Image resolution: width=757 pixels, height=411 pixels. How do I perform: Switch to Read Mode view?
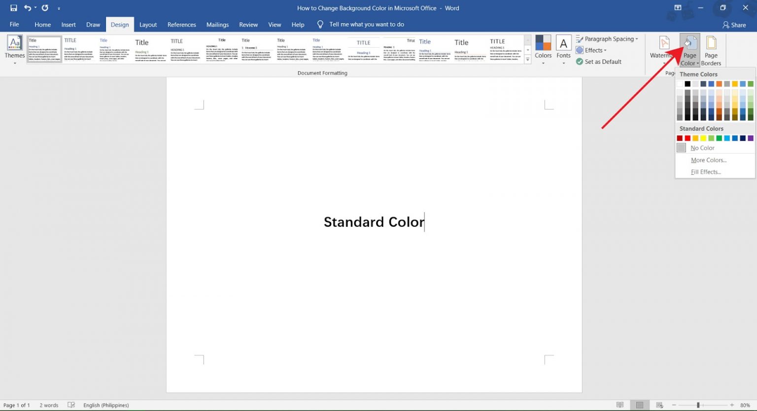tap(620, 405)
